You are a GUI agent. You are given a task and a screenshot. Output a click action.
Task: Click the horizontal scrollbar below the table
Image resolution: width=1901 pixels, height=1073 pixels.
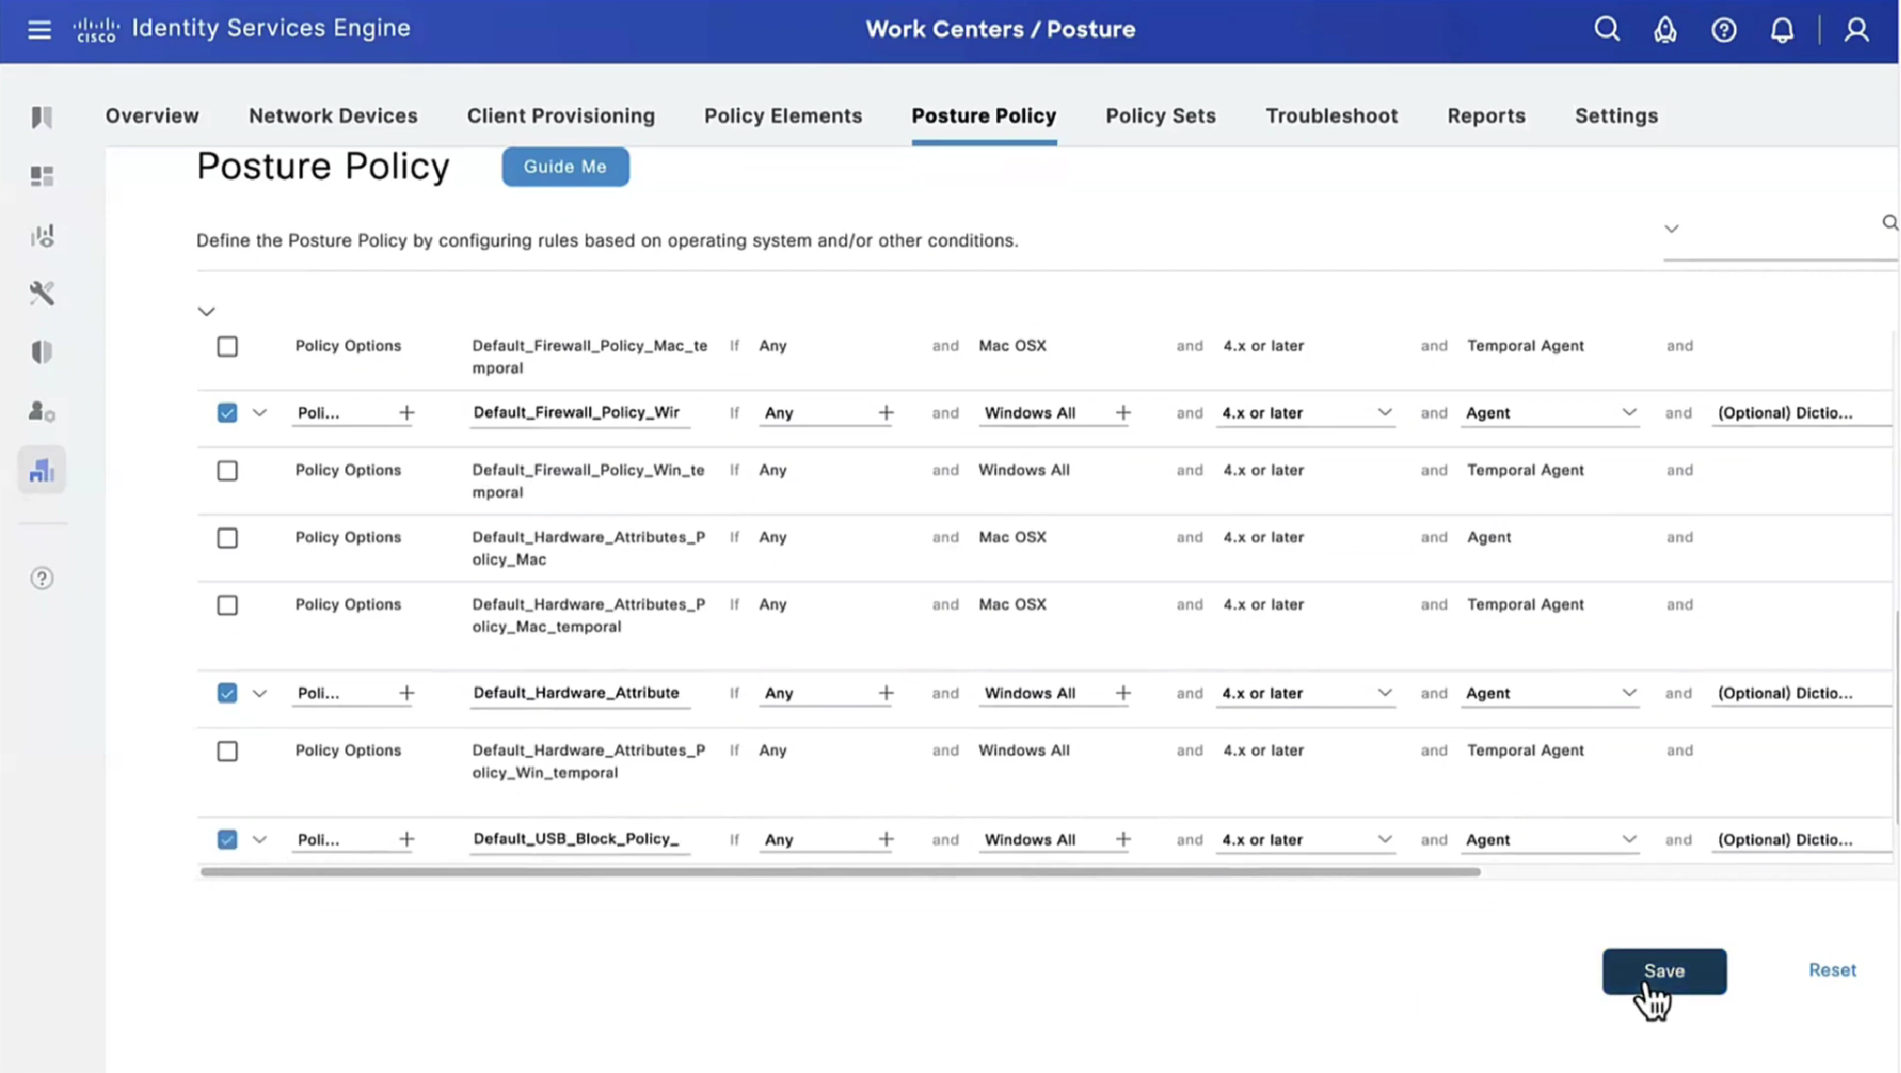click(839, 871)
